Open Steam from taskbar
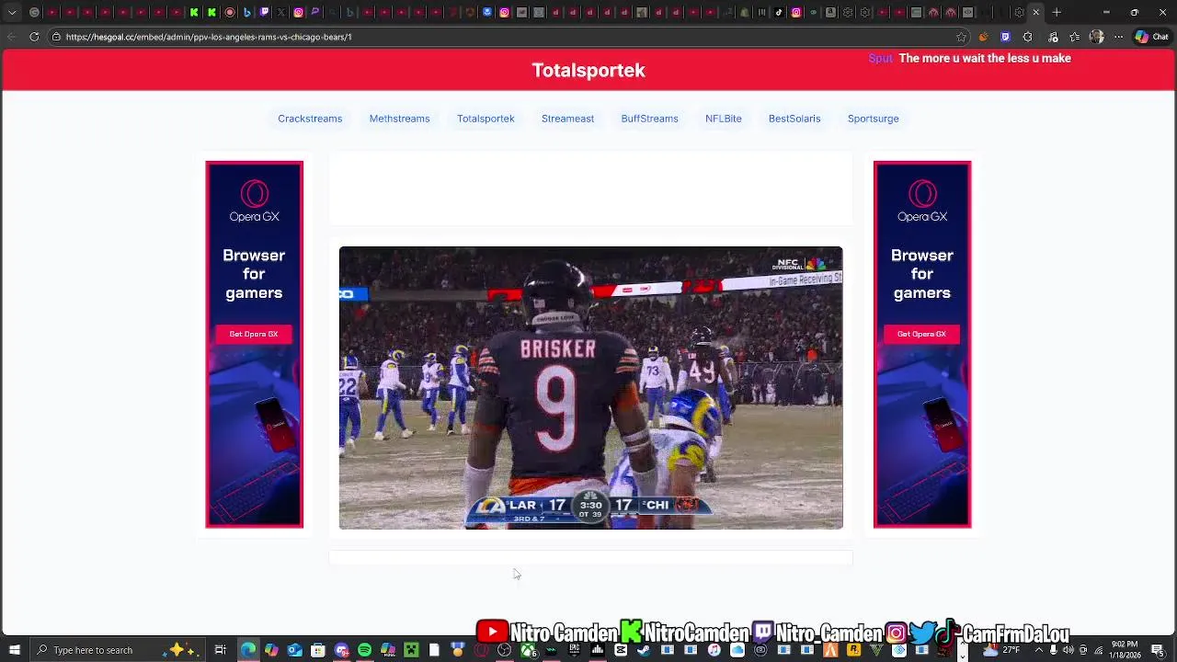This screenshot has height=662, width=1177. click(x=644, y=650)
